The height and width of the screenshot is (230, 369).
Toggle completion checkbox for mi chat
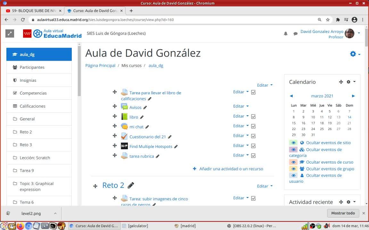coord(253,126)
